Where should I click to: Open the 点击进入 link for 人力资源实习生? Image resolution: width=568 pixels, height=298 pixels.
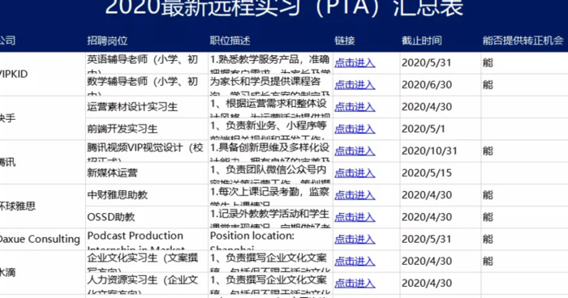355,283
